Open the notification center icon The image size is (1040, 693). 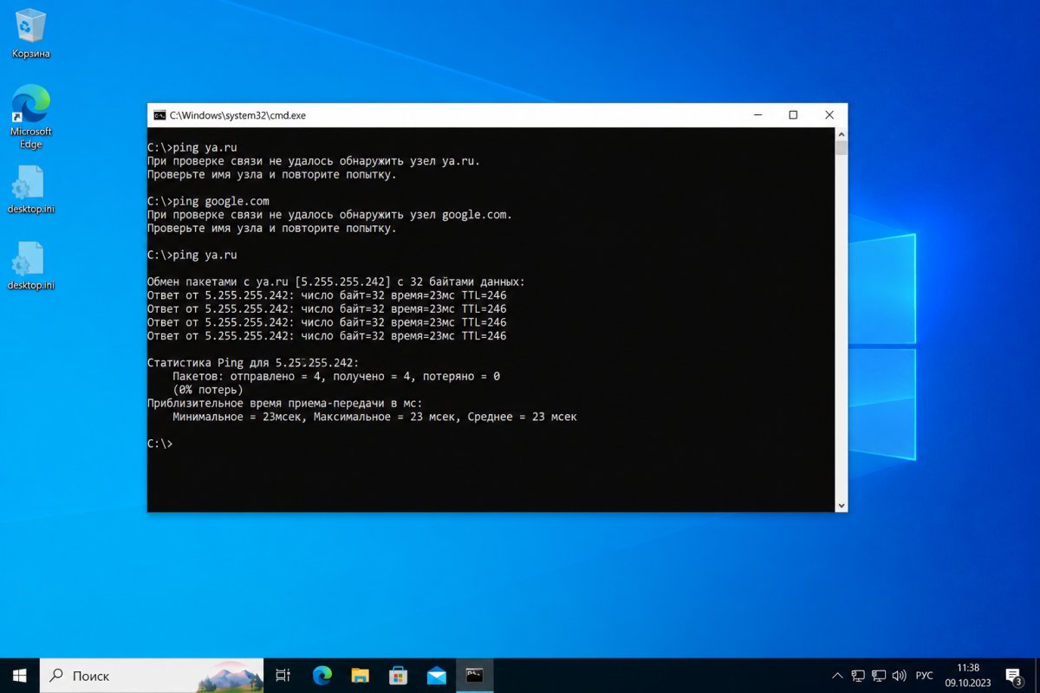click(1013, 675)
